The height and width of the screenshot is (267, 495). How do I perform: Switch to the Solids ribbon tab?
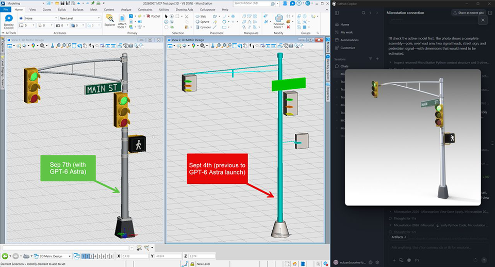pos(62,9)
